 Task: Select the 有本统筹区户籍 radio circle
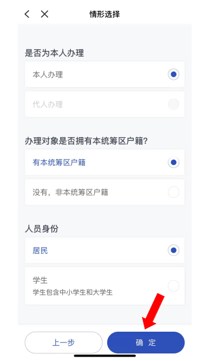tap(173, 162)
